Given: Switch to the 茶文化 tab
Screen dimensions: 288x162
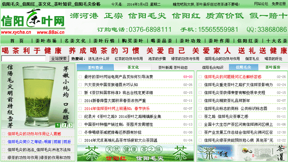Looking at the screenshot, I should point(133,67).
